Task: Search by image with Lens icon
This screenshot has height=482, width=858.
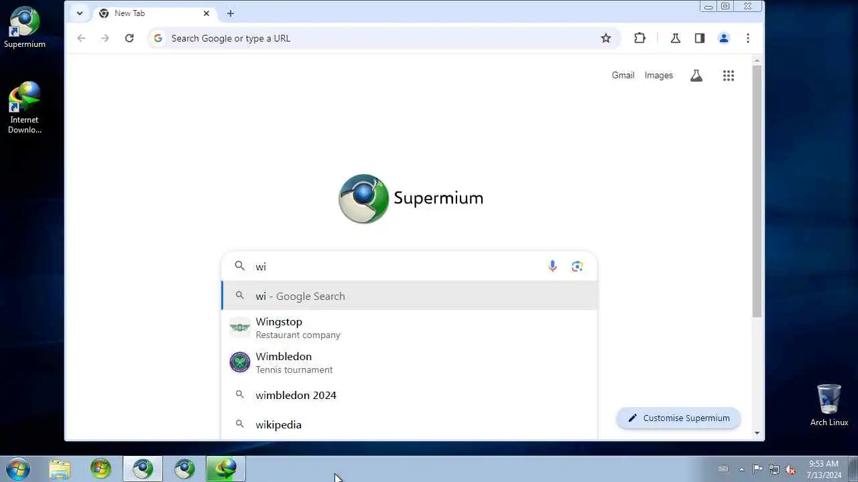Action: pyautogui.click(x=577, y=266)
